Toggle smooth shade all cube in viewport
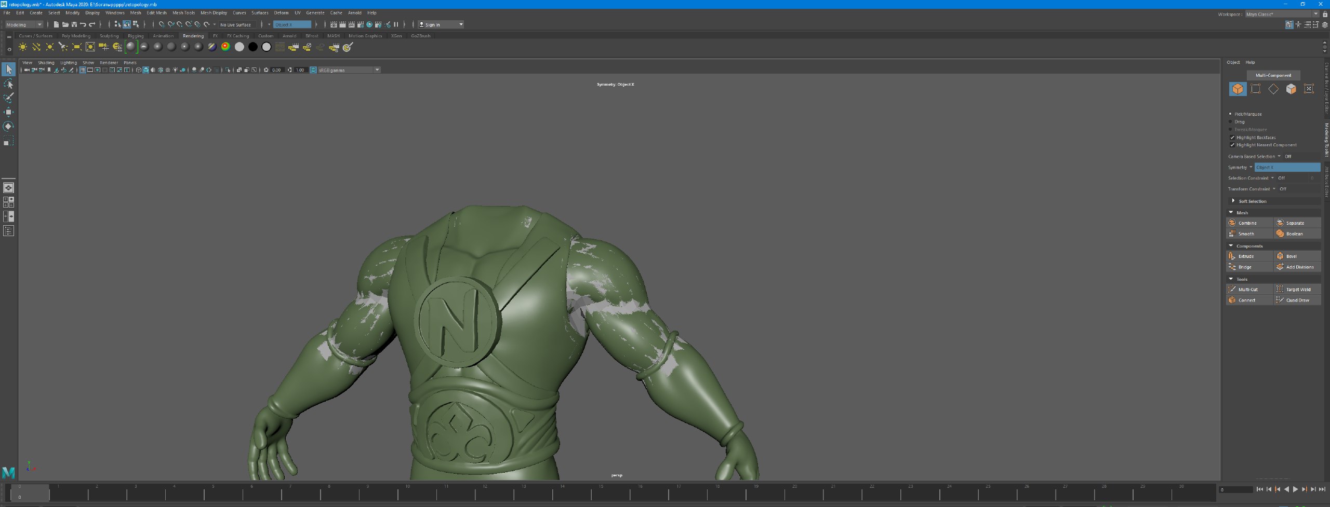The image size is (1330, 507). click(x=145, y=70)
